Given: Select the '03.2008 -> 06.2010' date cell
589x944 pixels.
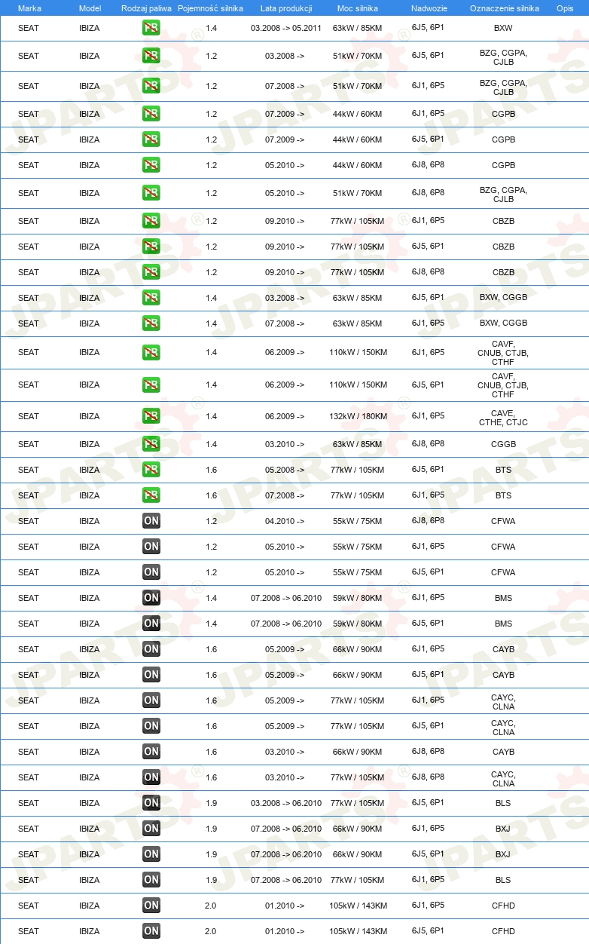Looking at the screenshot, I should tap(286, 803).
